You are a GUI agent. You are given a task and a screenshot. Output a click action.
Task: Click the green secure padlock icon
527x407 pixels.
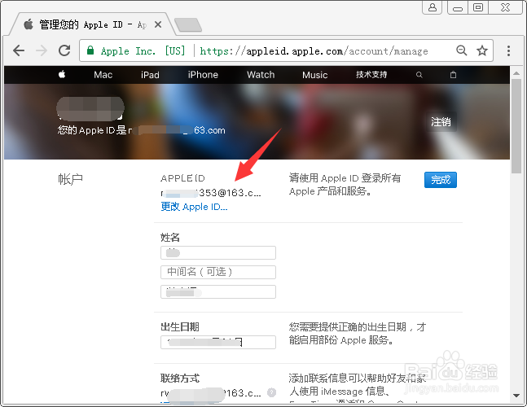[90, 50]
